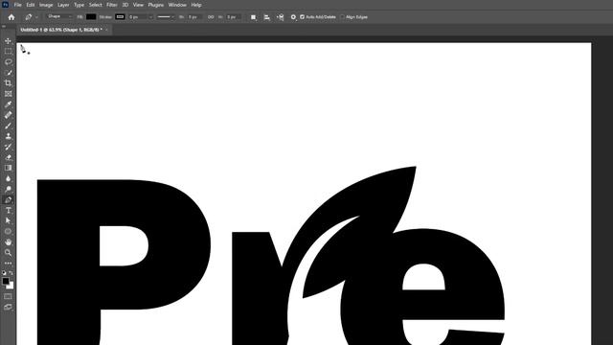The width and height of the screenshot is (613, 345).
Task: Open the Stroke color swatch
Action: [x=120, y=17]
